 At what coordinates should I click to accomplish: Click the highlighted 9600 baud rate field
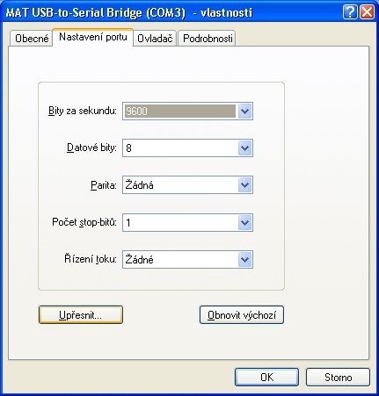(180, 112)
